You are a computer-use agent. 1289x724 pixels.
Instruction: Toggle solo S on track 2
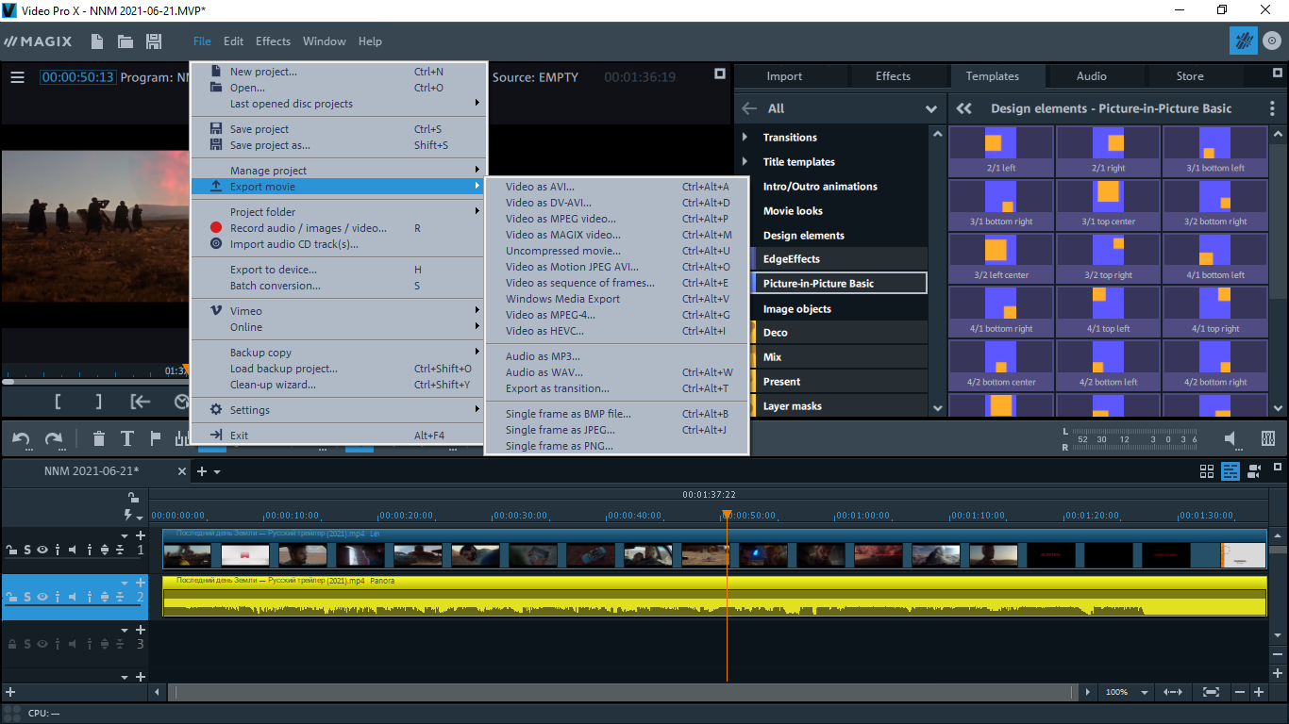27,597
